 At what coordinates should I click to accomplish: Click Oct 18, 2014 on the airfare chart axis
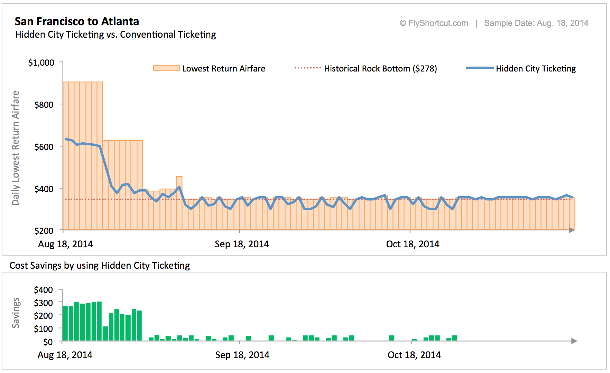(413, 244)
